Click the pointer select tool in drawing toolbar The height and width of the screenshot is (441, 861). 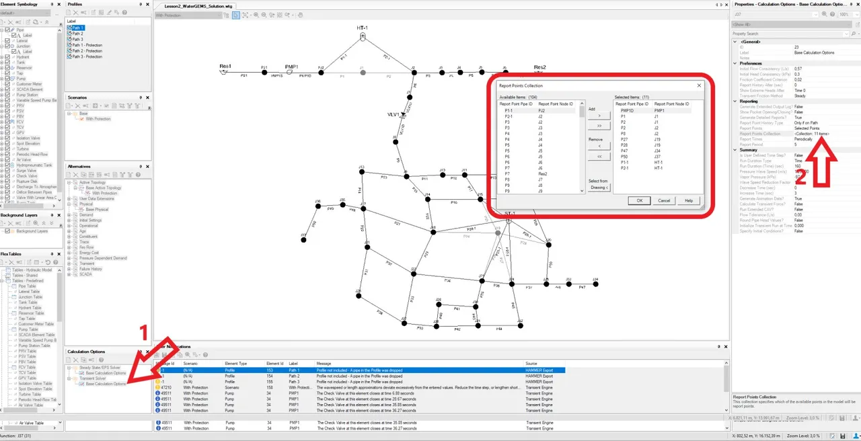click(236, 15)
